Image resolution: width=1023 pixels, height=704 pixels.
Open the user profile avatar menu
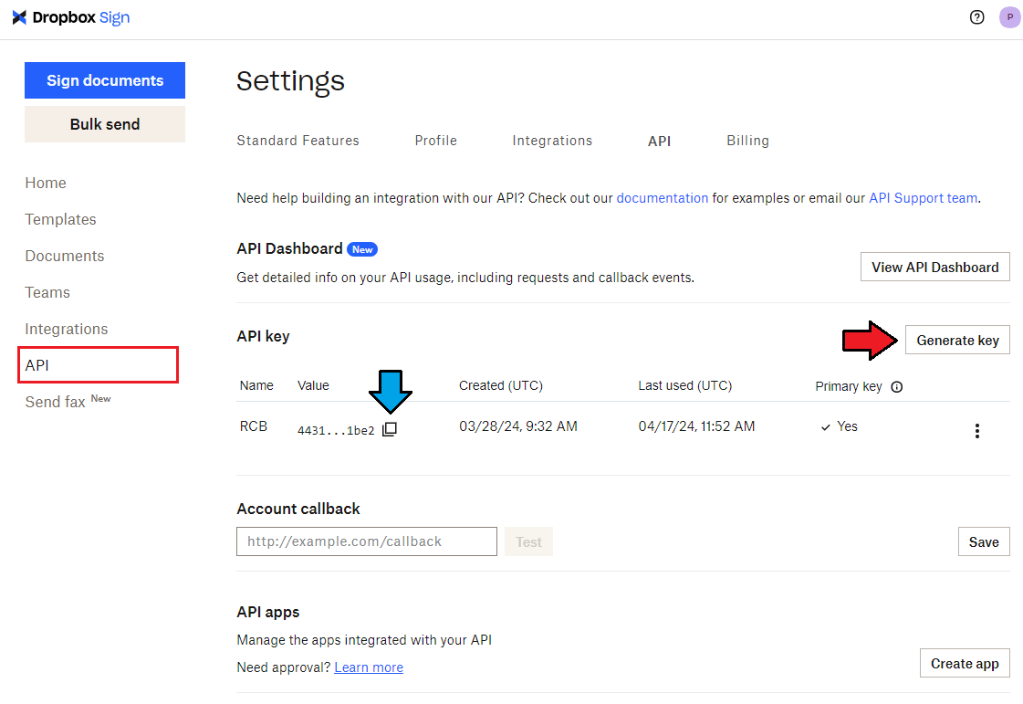click(1009, 17)
